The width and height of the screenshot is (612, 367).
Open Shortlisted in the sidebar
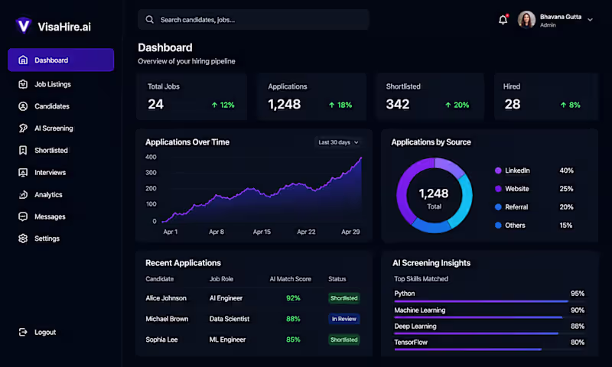pos(51,150)
